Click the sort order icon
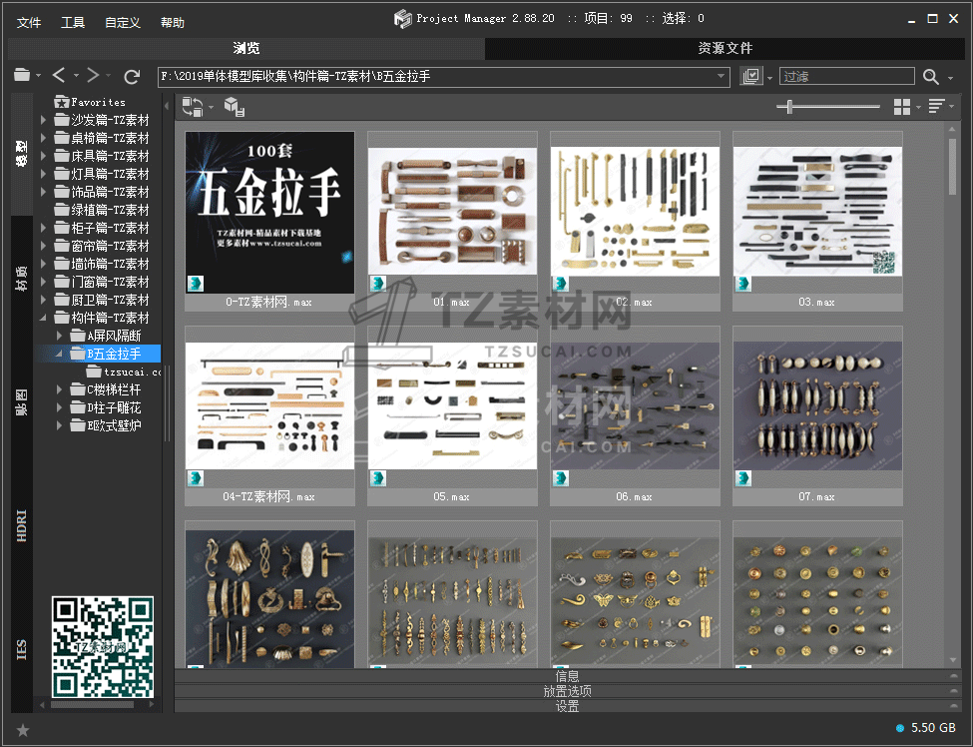973x747 pixels. click(936, 107)
